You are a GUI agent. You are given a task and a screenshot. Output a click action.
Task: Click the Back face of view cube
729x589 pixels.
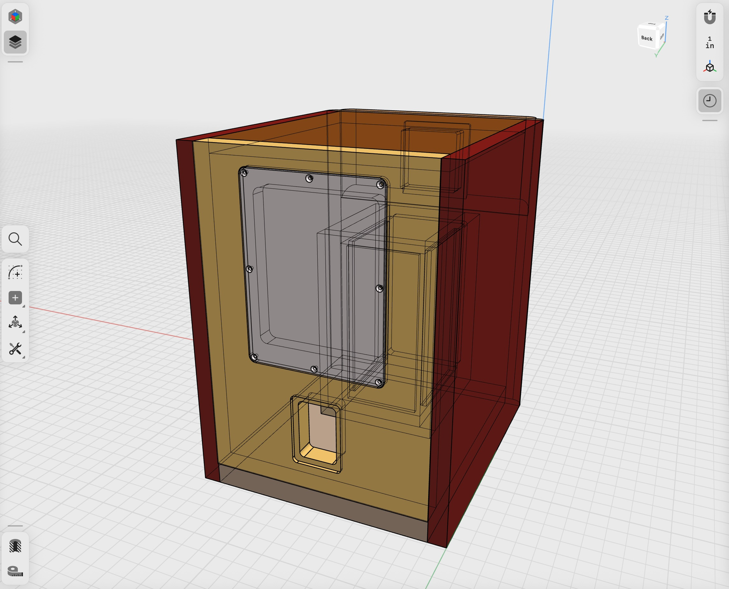tap(647, 38)
